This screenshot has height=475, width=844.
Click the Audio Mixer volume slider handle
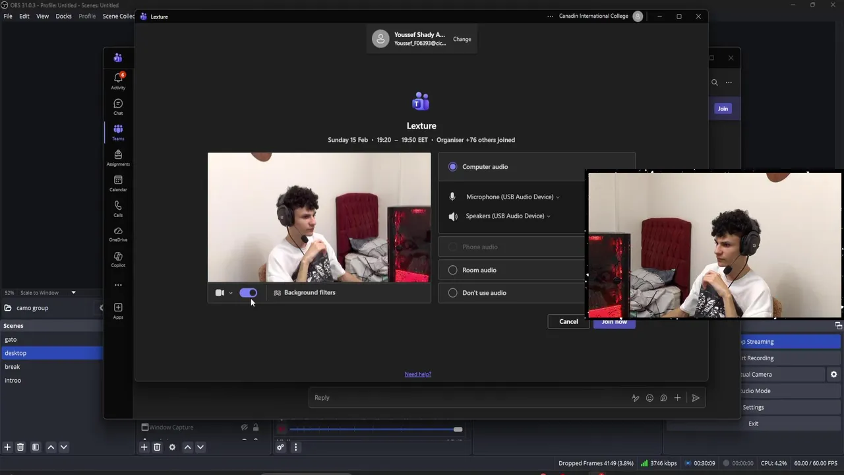coord(458,429)
